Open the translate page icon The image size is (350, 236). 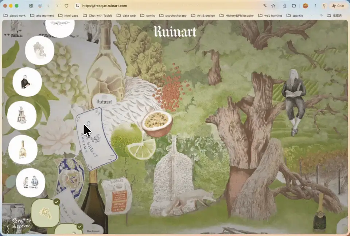[265, 6]
